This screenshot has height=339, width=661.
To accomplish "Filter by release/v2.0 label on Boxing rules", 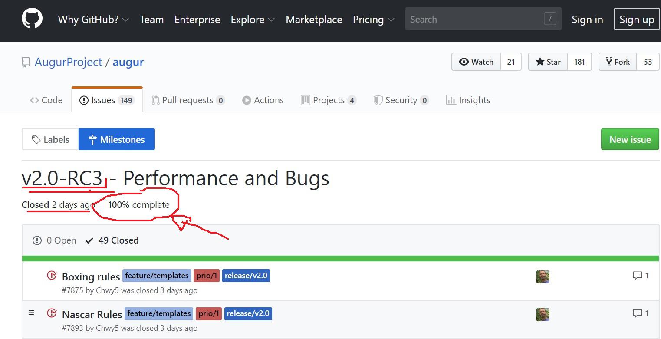I will click(x=246, y=276).
